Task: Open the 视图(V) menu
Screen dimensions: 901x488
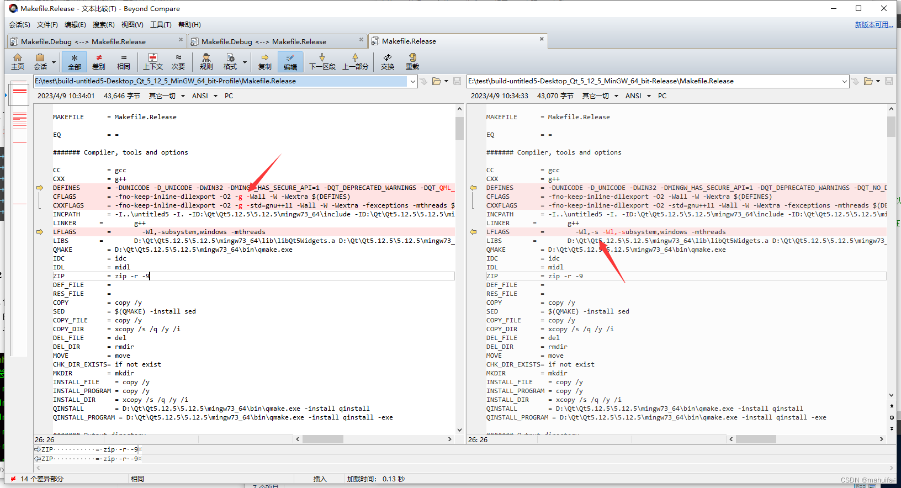Action: coord(132,25)
